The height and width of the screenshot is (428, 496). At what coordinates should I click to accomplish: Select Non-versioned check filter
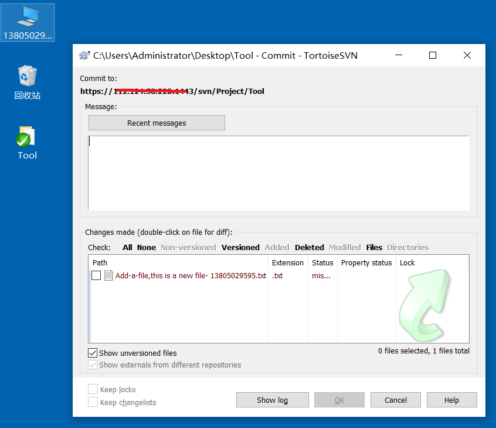188,247
